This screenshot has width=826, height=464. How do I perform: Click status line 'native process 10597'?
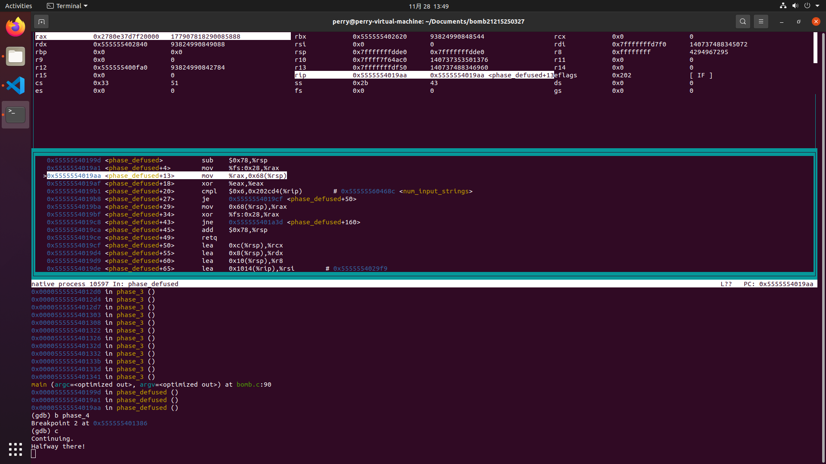pyautogui.click(x=70, y=284)
